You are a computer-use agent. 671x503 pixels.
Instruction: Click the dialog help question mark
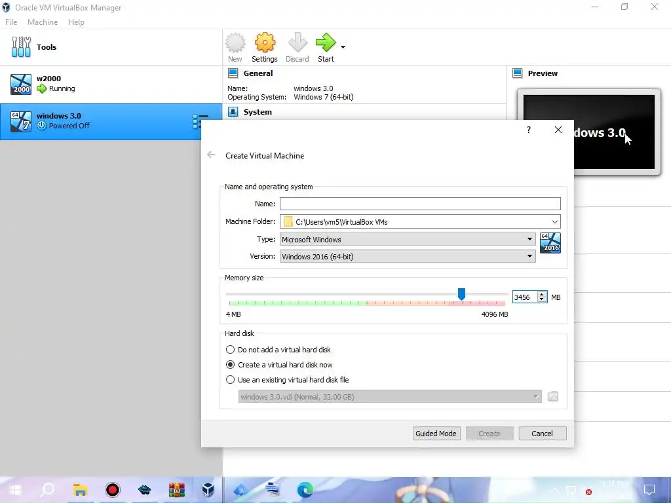[529, 130]
